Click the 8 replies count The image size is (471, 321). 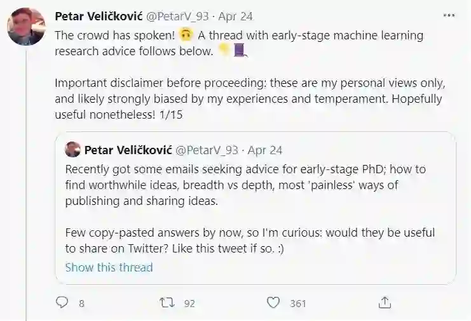pyautogui.click(x=81, y=304)
